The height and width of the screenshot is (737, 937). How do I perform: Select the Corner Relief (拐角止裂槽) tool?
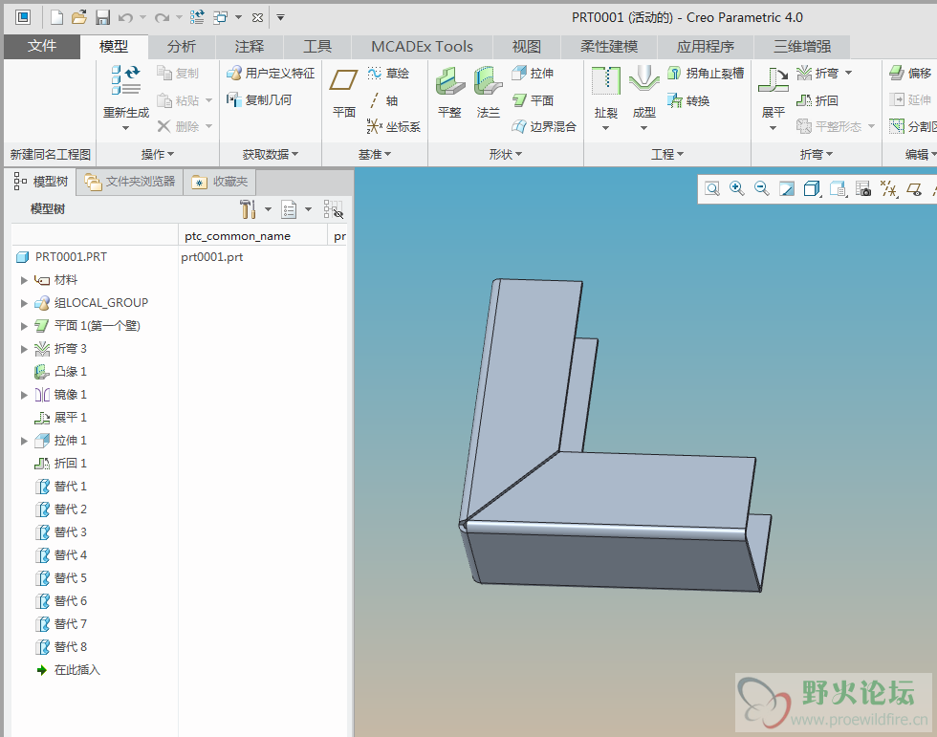[706, 73]
